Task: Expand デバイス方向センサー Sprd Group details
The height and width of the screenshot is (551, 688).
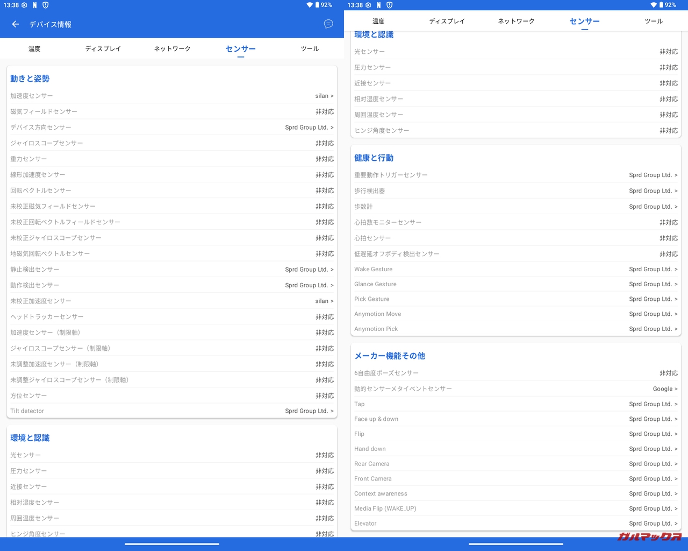Action: coord(172,128)
